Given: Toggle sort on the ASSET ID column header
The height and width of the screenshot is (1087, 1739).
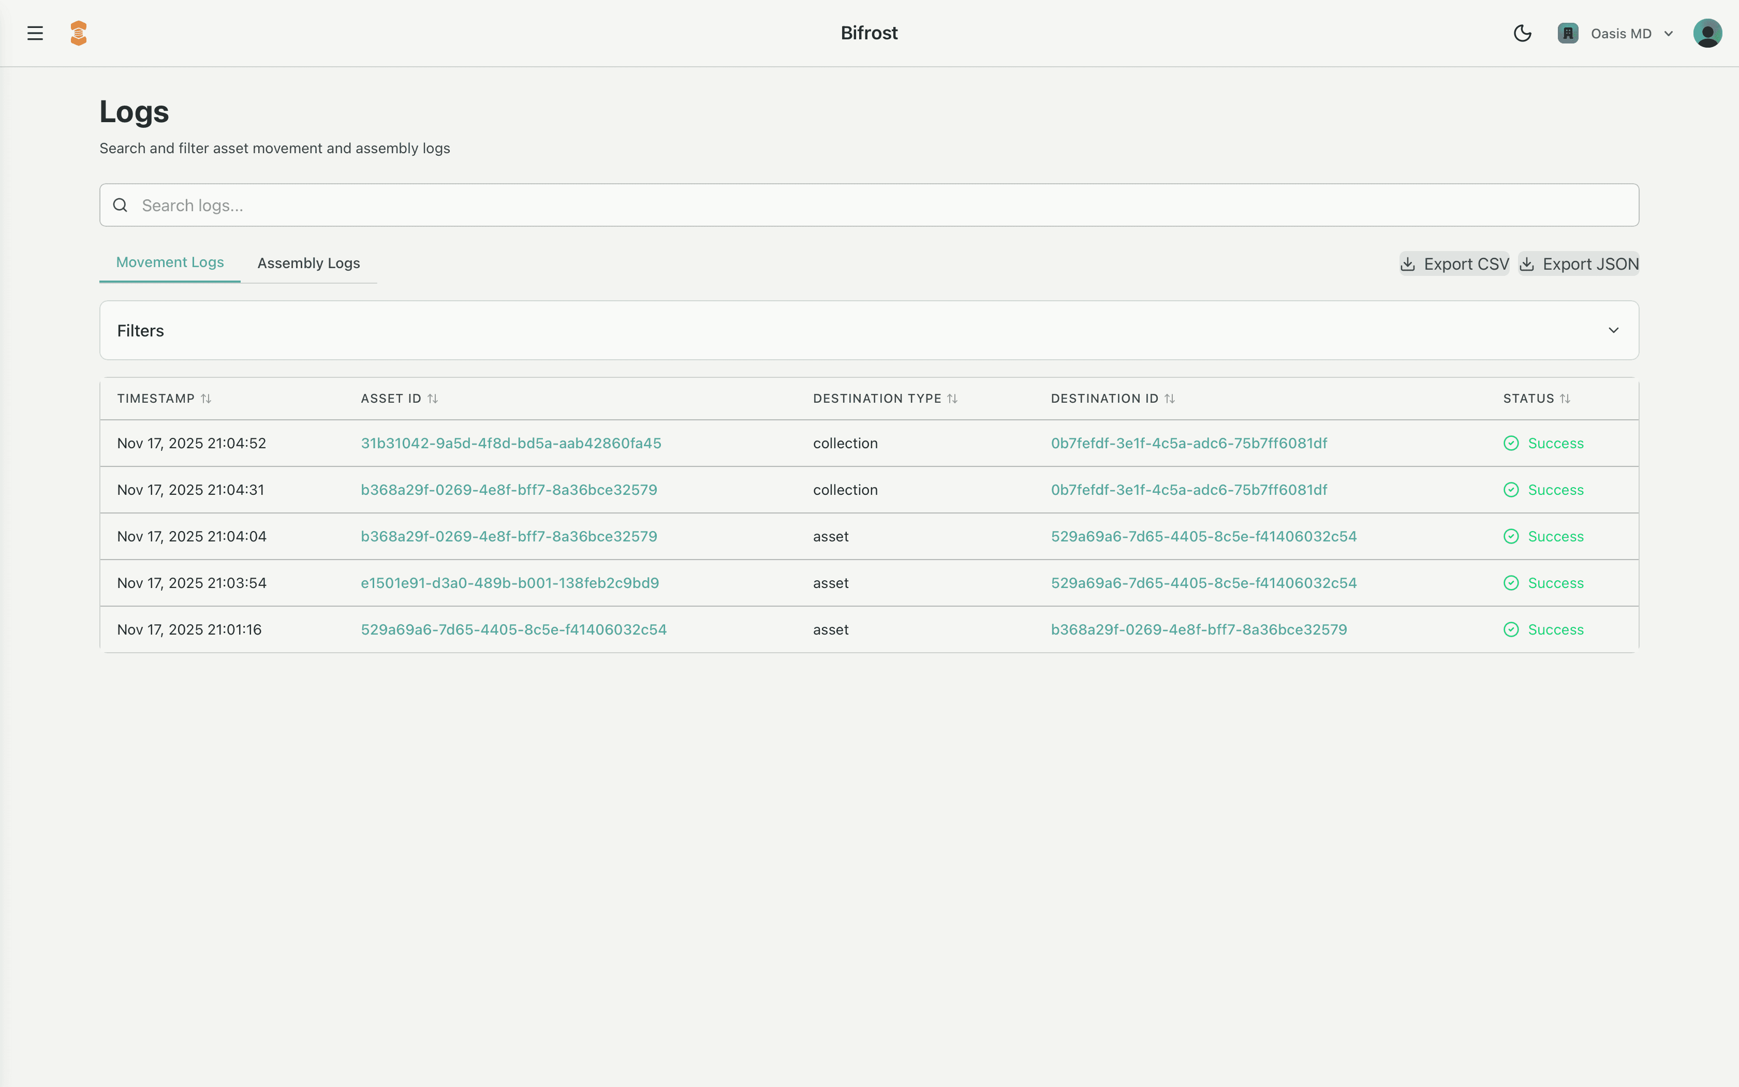Looking at the screenshot, I should point(433,398).
